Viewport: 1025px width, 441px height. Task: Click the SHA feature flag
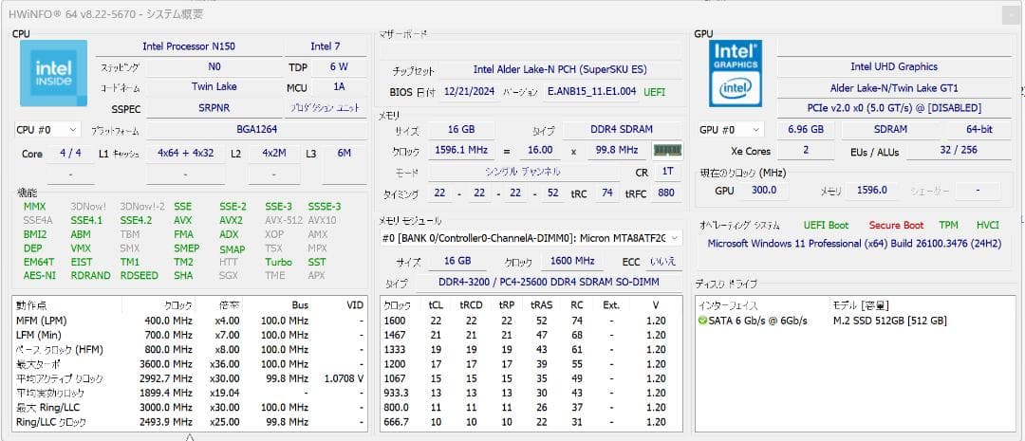point(183,276)
